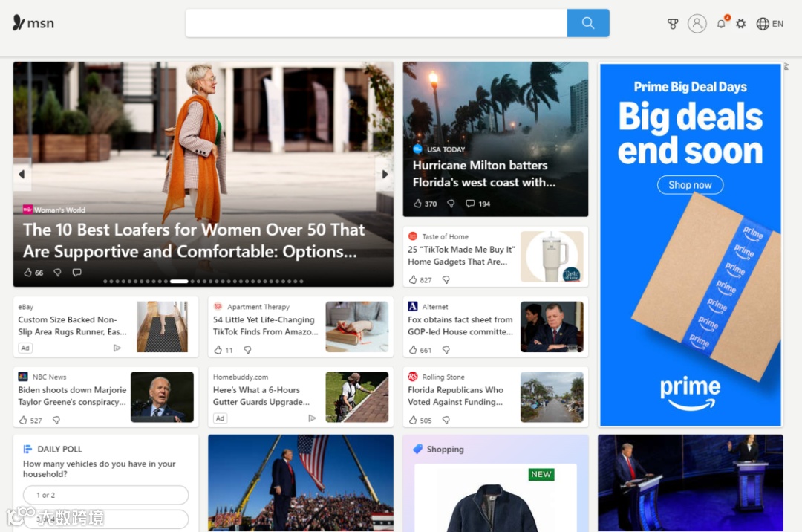Click Shop now in the Prime ad
Image resolution: width=802 pixels, height=532 pixels.
pyautogui.click(x=690, y=185)
